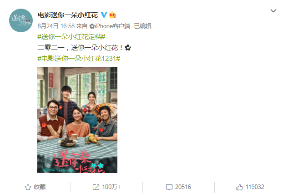283x194 pixels.
Task: Click the 119032 likes count
Action: pos(255,187)
